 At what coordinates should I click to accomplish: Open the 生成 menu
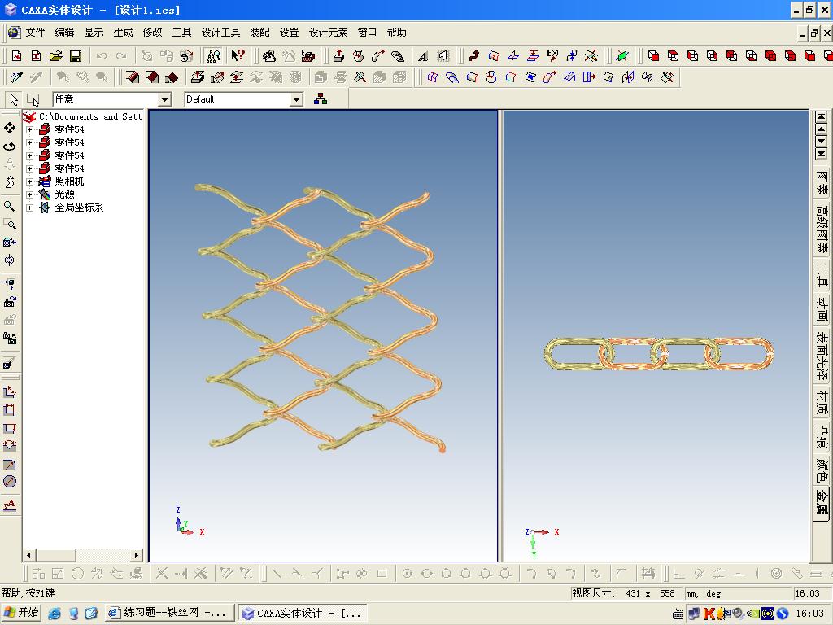click(124, 33)
